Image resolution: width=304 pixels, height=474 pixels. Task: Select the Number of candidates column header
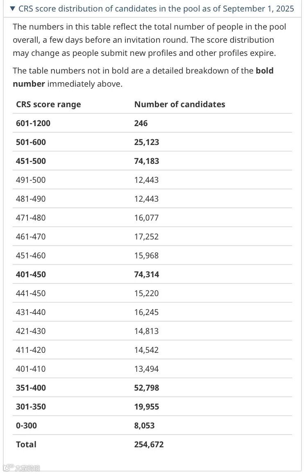(x=179, y=104)
